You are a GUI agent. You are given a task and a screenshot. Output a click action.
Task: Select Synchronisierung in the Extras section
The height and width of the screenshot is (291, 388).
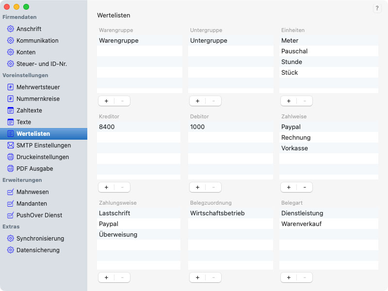tap(40, 239)
